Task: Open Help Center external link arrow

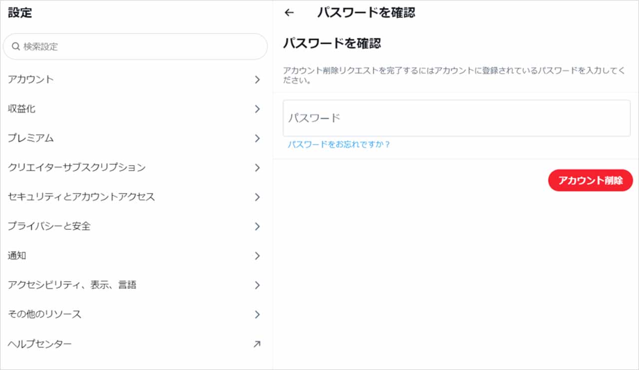Action: click(x=257, y=344)
